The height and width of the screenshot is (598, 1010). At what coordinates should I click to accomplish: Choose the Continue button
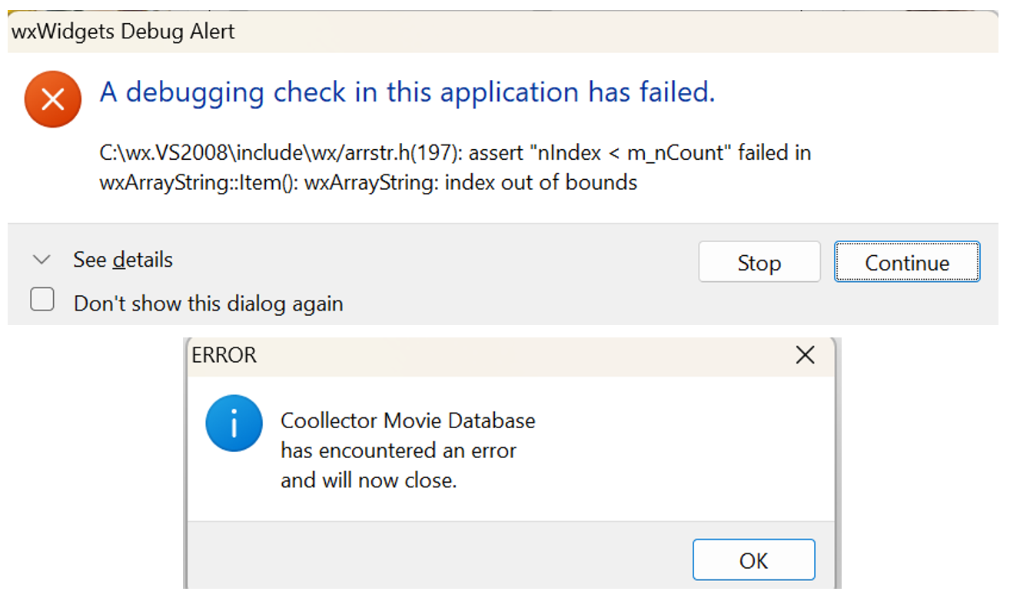click(x=907, y=262)
